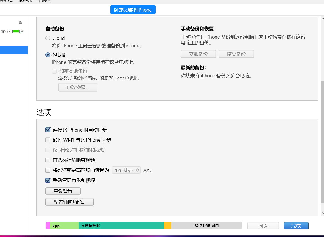Open 配置辅助功能 settings
Image resolution: width=324 pixels, height=237 pixels.
[69, 202]
